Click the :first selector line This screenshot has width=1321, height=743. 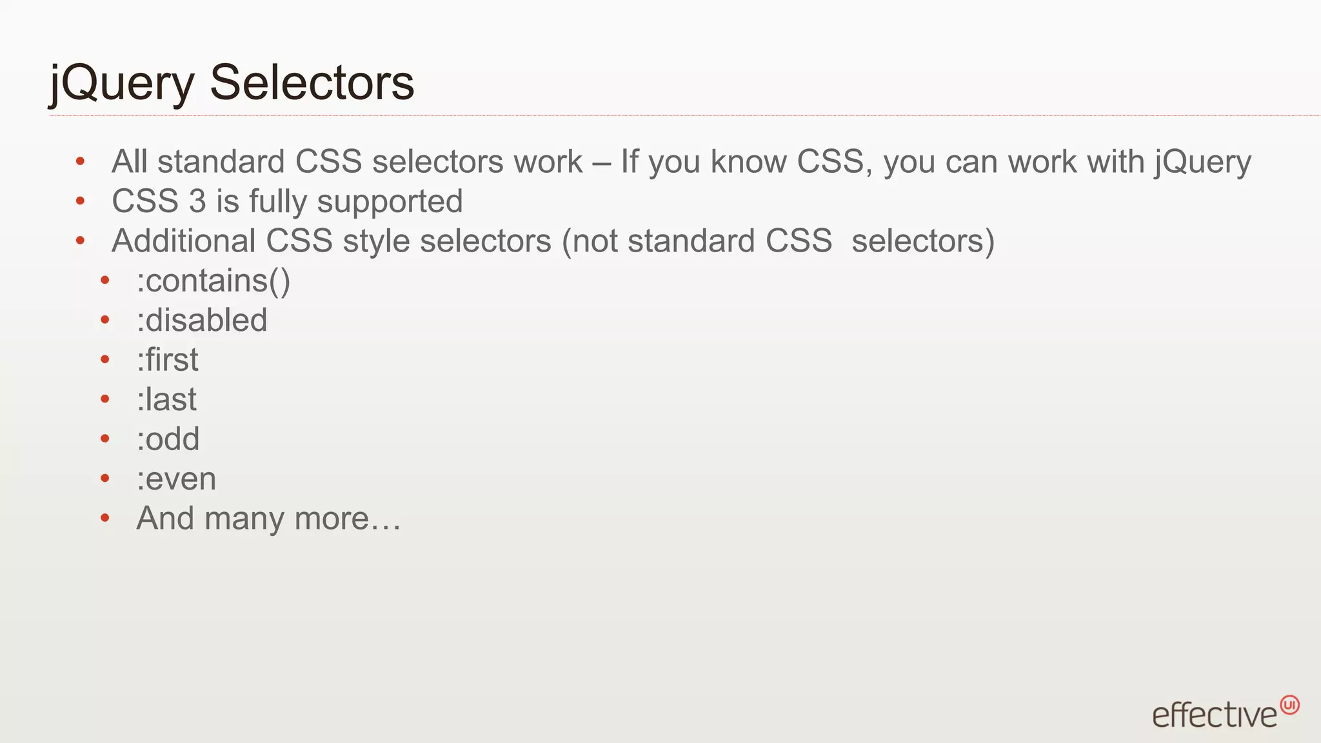[168, 360]
